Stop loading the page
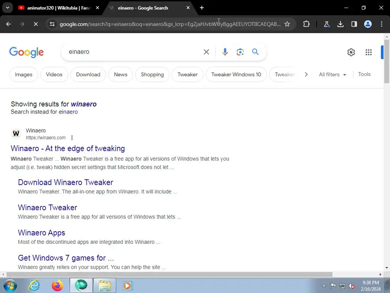This screenshot has width=390, height=293. [35, 24]
